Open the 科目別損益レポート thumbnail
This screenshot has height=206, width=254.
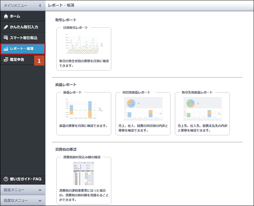tap(143, 109)
